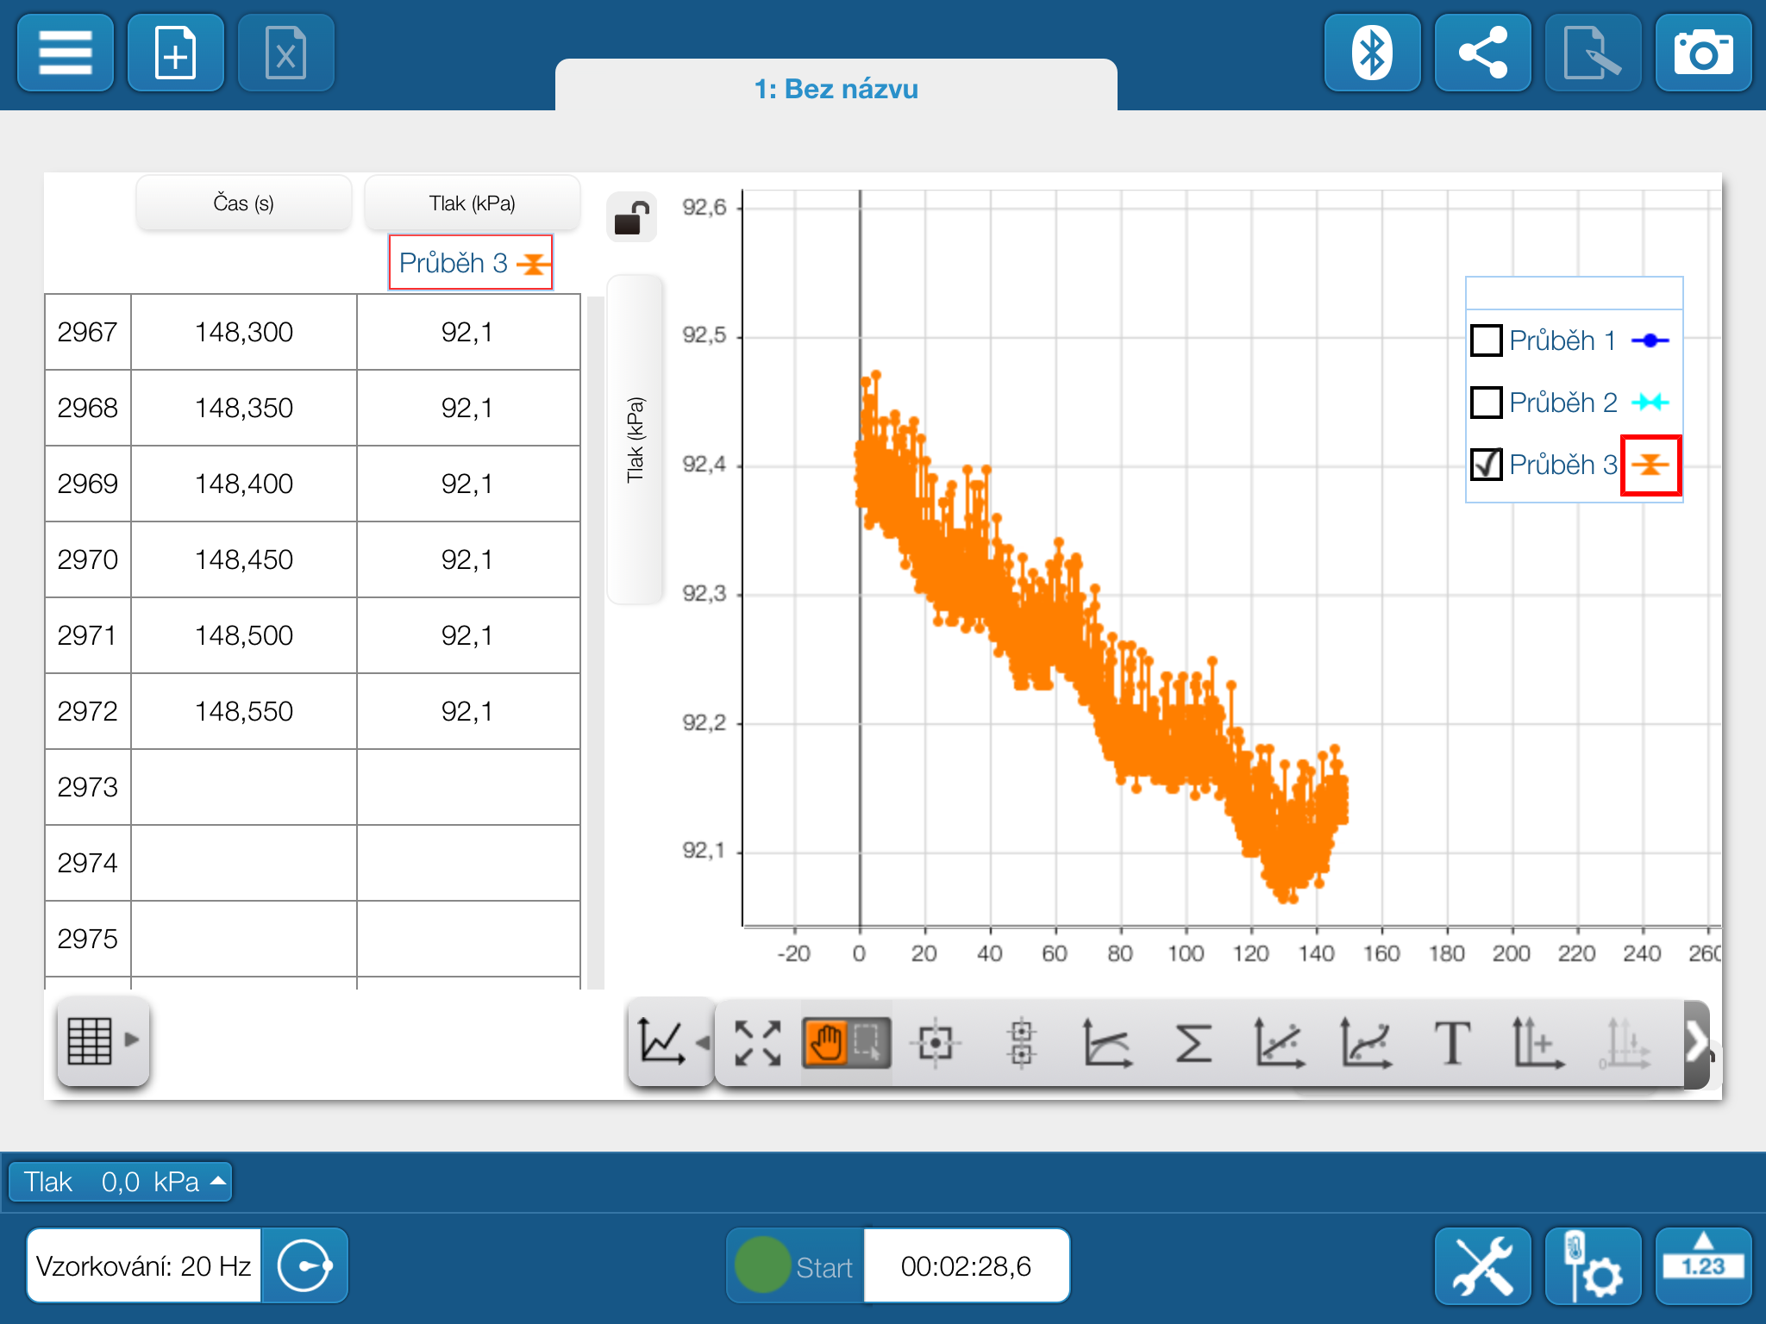Viewport: 1766px width, 1324px height.
Task: Click the share icon
Action: pyautogui.click(x=1482, y=53)
